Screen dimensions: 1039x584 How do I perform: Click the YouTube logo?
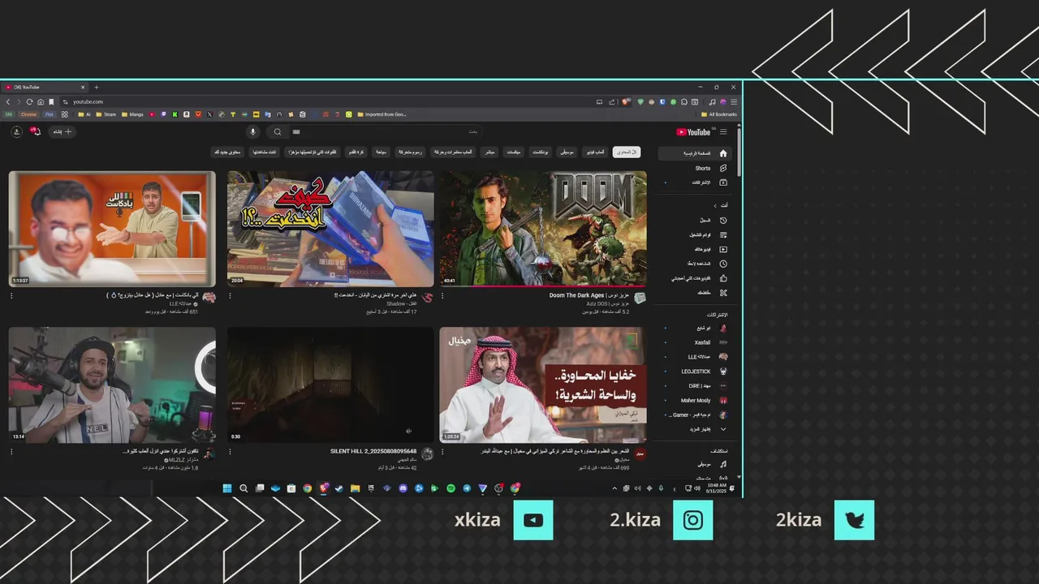(x=693, y=131)
